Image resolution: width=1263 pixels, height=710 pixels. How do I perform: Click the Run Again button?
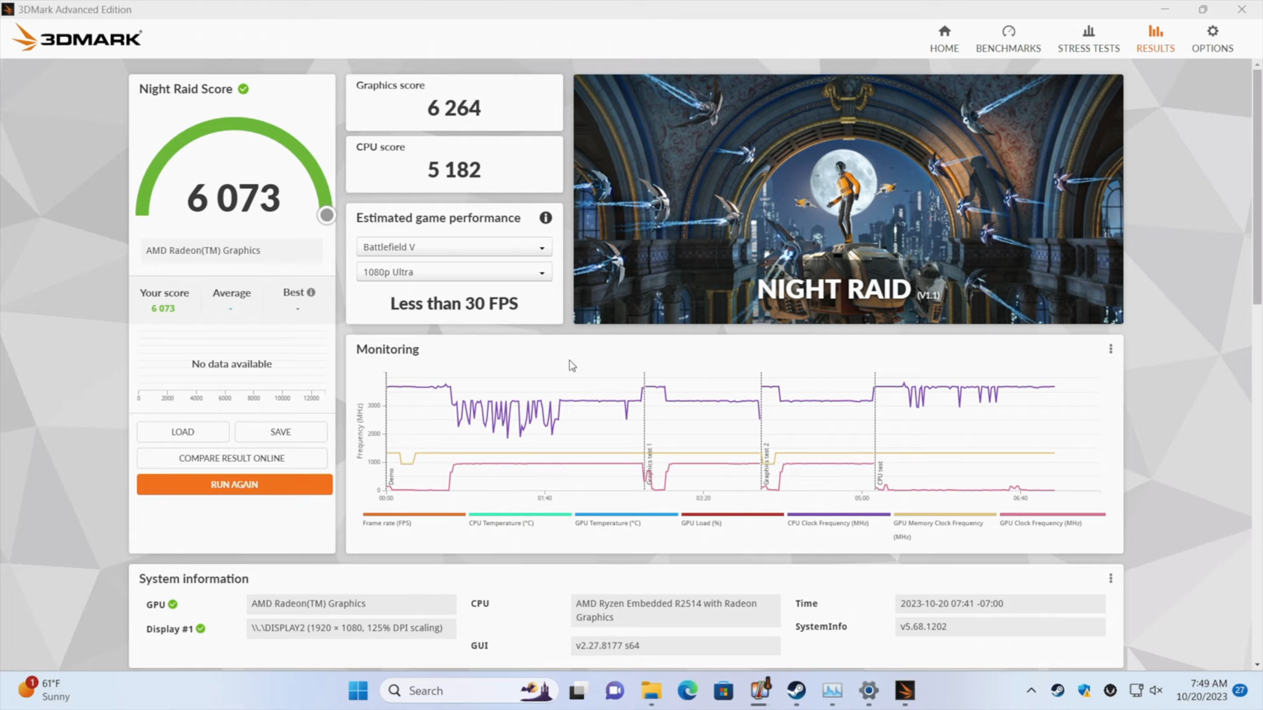coord(235,485)
